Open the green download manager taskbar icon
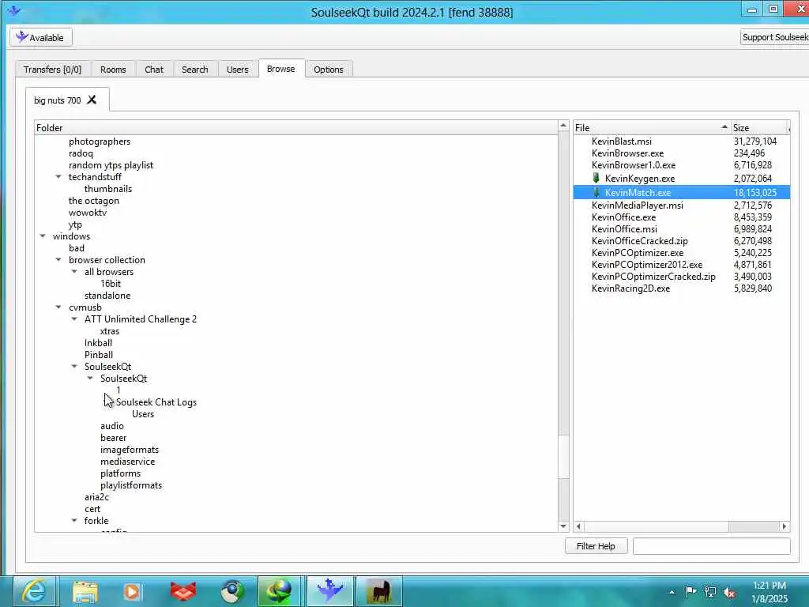This screenshot has height=607, width=809. coord(279,591)
